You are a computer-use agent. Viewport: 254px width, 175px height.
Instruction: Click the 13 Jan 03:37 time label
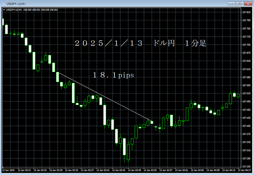[x=87, y=170]
